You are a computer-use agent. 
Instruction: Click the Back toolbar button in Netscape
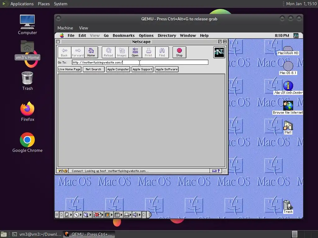pos(64,52)
